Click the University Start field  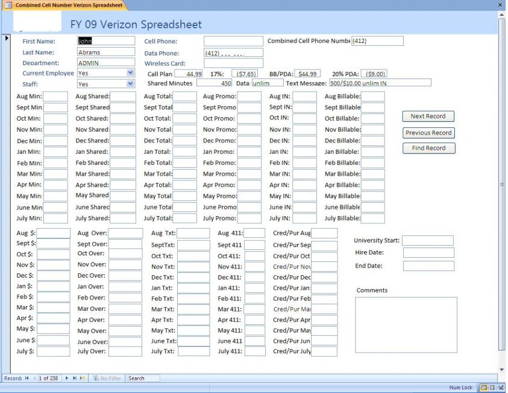(428, 240)
